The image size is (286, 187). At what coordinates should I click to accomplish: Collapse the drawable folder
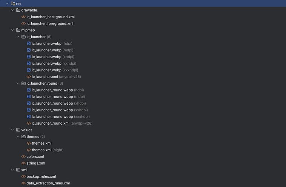[x=12, y=10]
